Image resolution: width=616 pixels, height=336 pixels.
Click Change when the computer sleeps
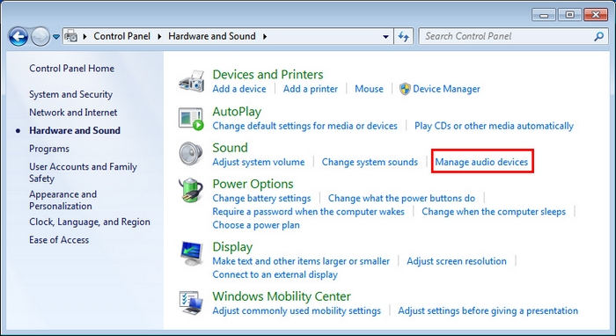[x=494, y=212]
